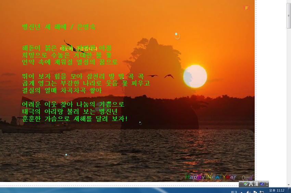Image resolution: width=291 pixels, height=193 pixels.
Task: Click the language bar drag grip handle
Action: click(241, 184)
